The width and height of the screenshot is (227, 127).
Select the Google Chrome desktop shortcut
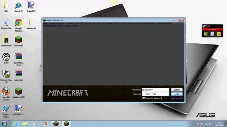point(18,25)
